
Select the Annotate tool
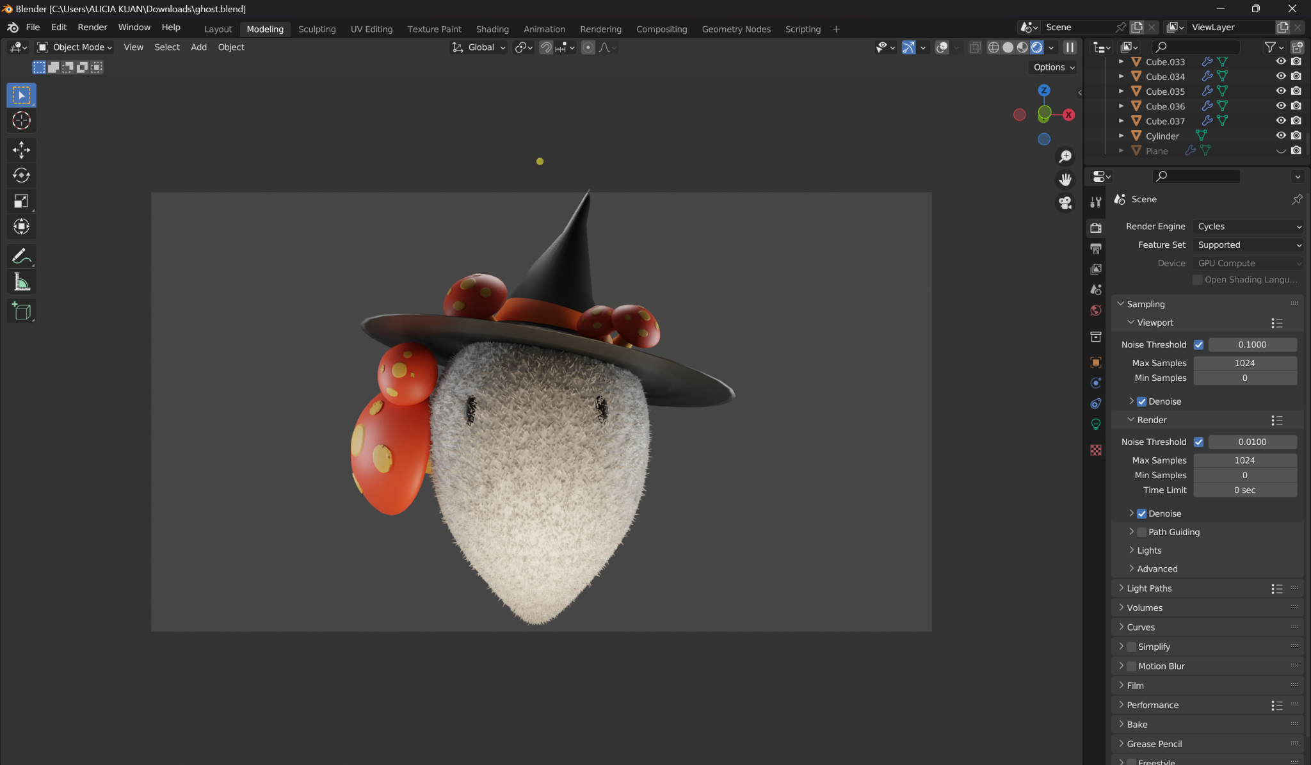(21, 256)
